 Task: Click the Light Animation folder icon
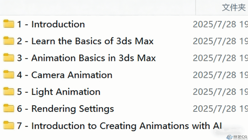coord(9,91)
